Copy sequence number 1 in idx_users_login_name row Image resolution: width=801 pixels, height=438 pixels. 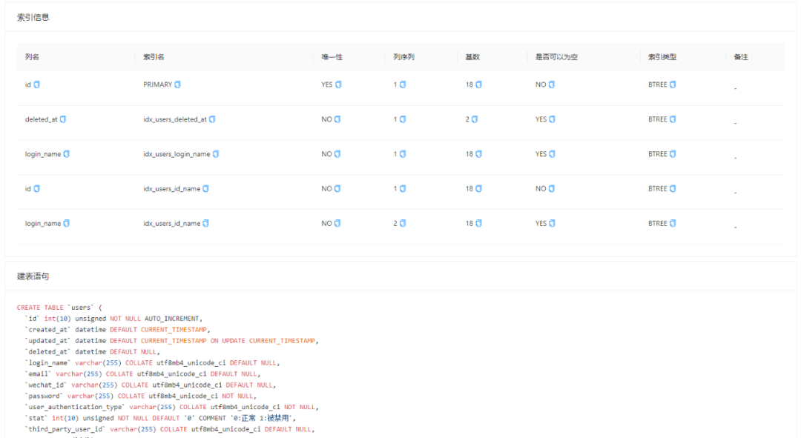click(403, 154)
